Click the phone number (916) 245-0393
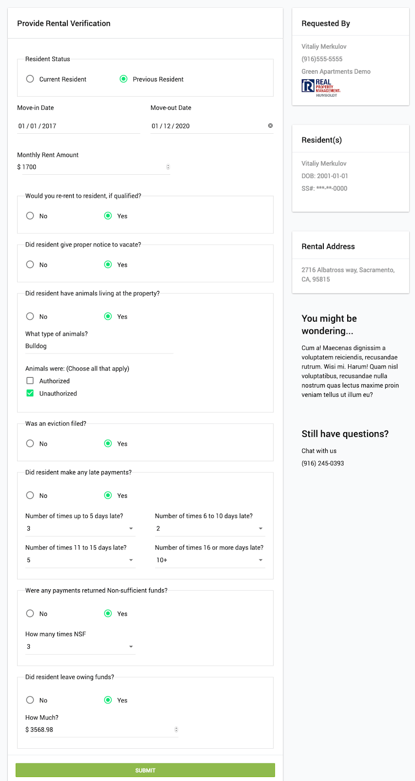The width and height of the screenshot is (415, 781). (x=322, y=463)
